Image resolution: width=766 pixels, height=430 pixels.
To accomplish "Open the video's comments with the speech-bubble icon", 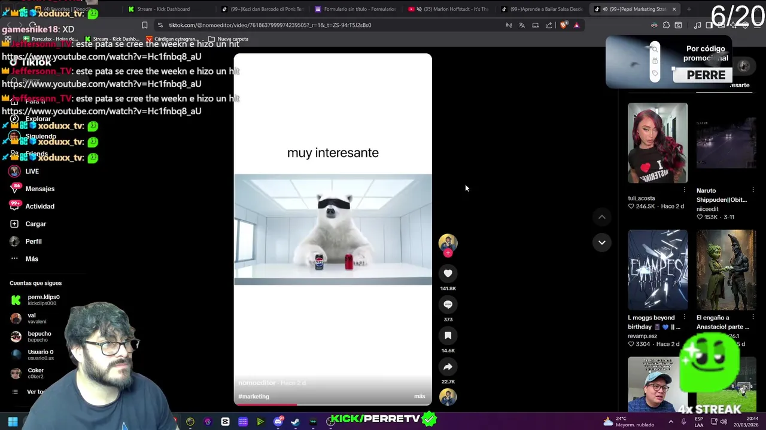I will (448, 305).
